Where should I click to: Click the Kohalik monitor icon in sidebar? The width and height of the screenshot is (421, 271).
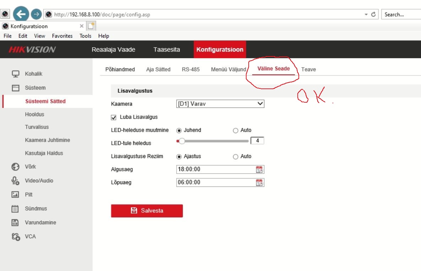[15, 74]
